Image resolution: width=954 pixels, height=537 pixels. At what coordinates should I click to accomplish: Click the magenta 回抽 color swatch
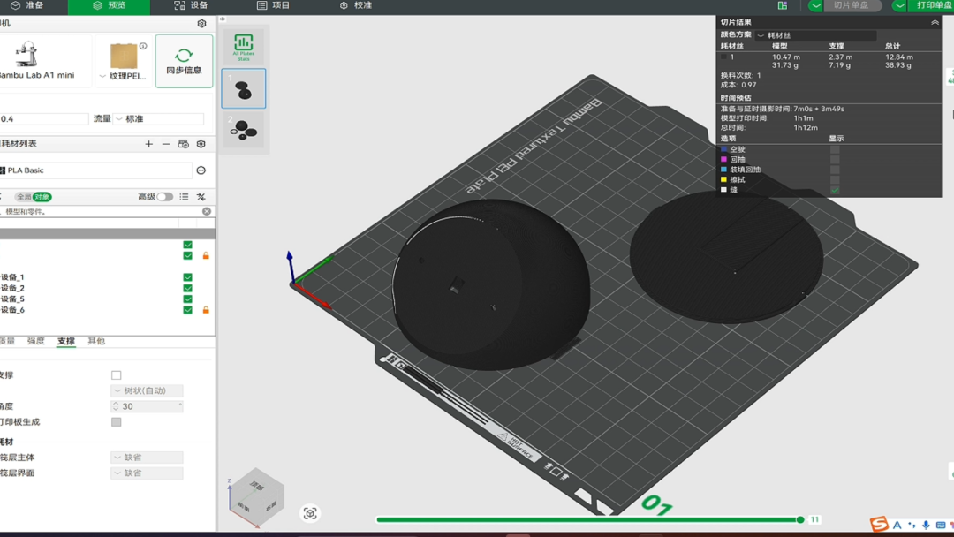tap(724, 159)
